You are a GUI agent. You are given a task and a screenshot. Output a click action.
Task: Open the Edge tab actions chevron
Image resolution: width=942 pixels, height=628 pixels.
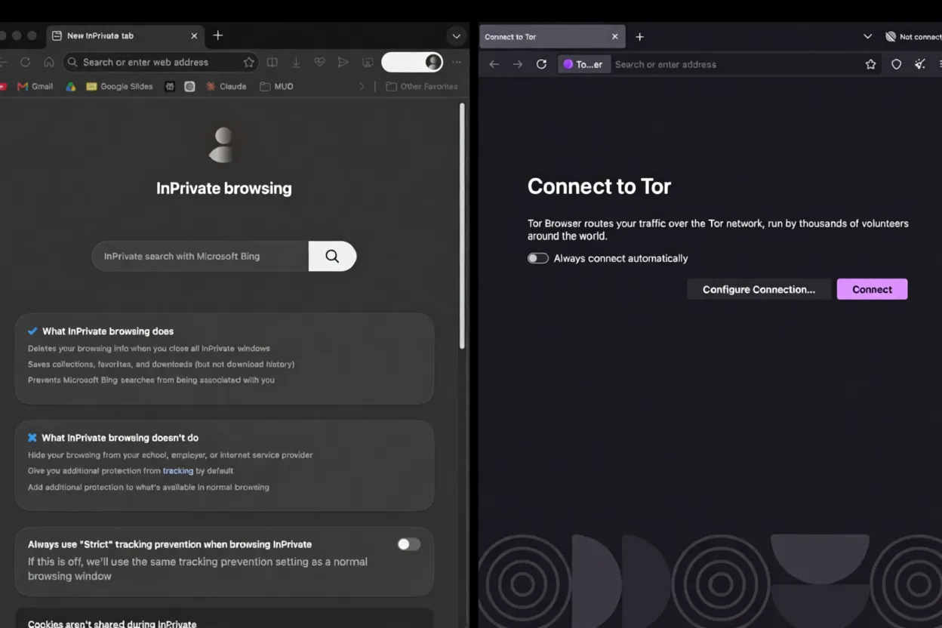point(456,35)
